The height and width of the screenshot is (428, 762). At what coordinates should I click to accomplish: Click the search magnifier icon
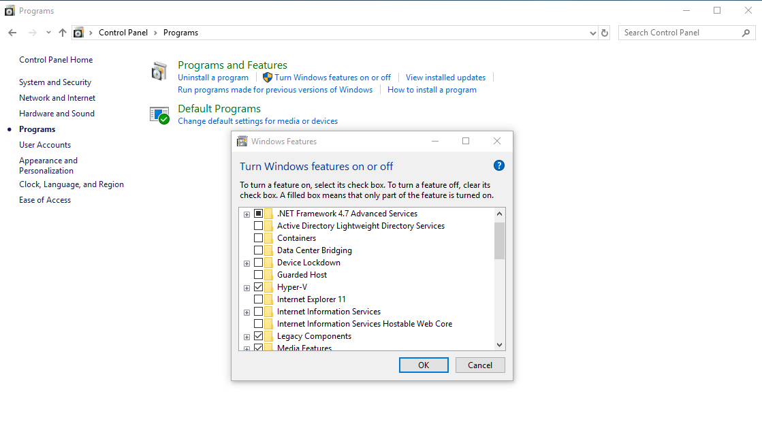(746, 33)
